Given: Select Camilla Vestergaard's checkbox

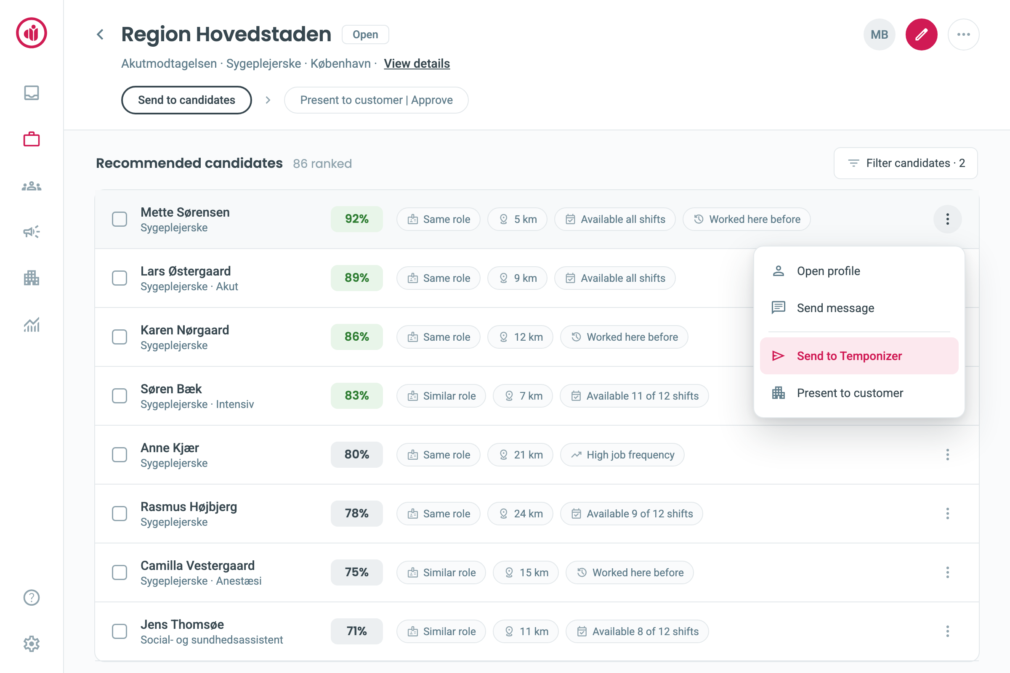Looking at the screenshot, I should click(120, 572).
